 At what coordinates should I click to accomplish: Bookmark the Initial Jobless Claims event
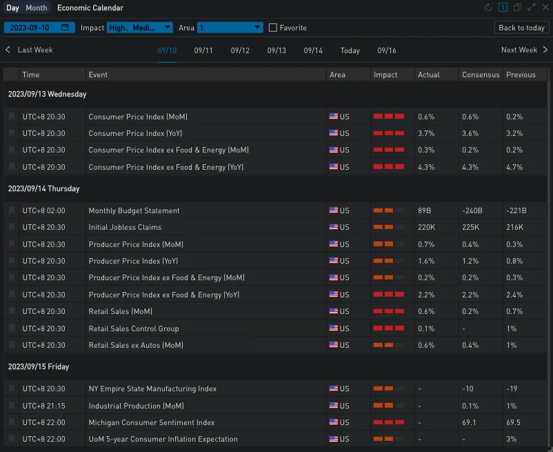[x=12, y=227]
